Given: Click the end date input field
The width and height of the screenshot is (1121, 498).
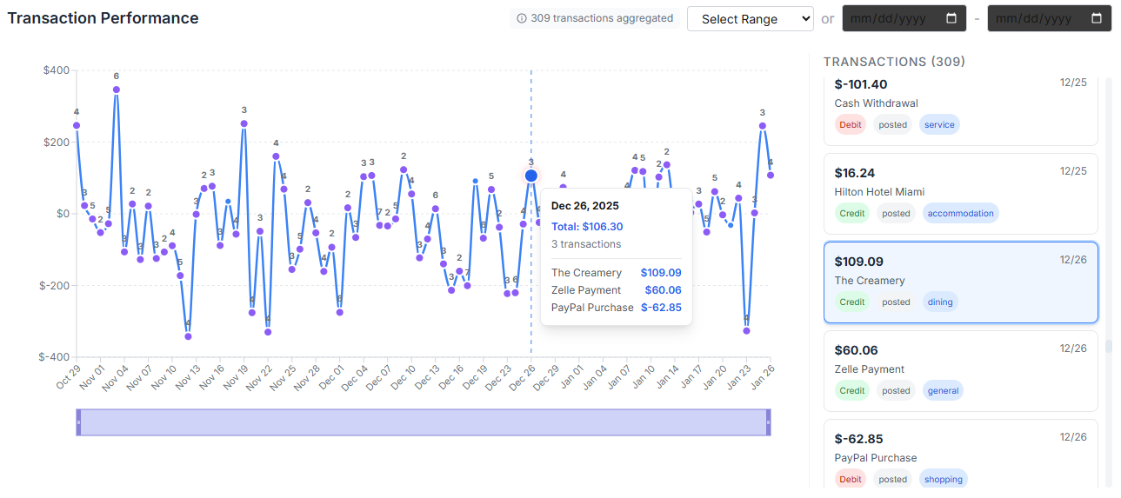Looking at the screenshot, I should coord(1037,18).
